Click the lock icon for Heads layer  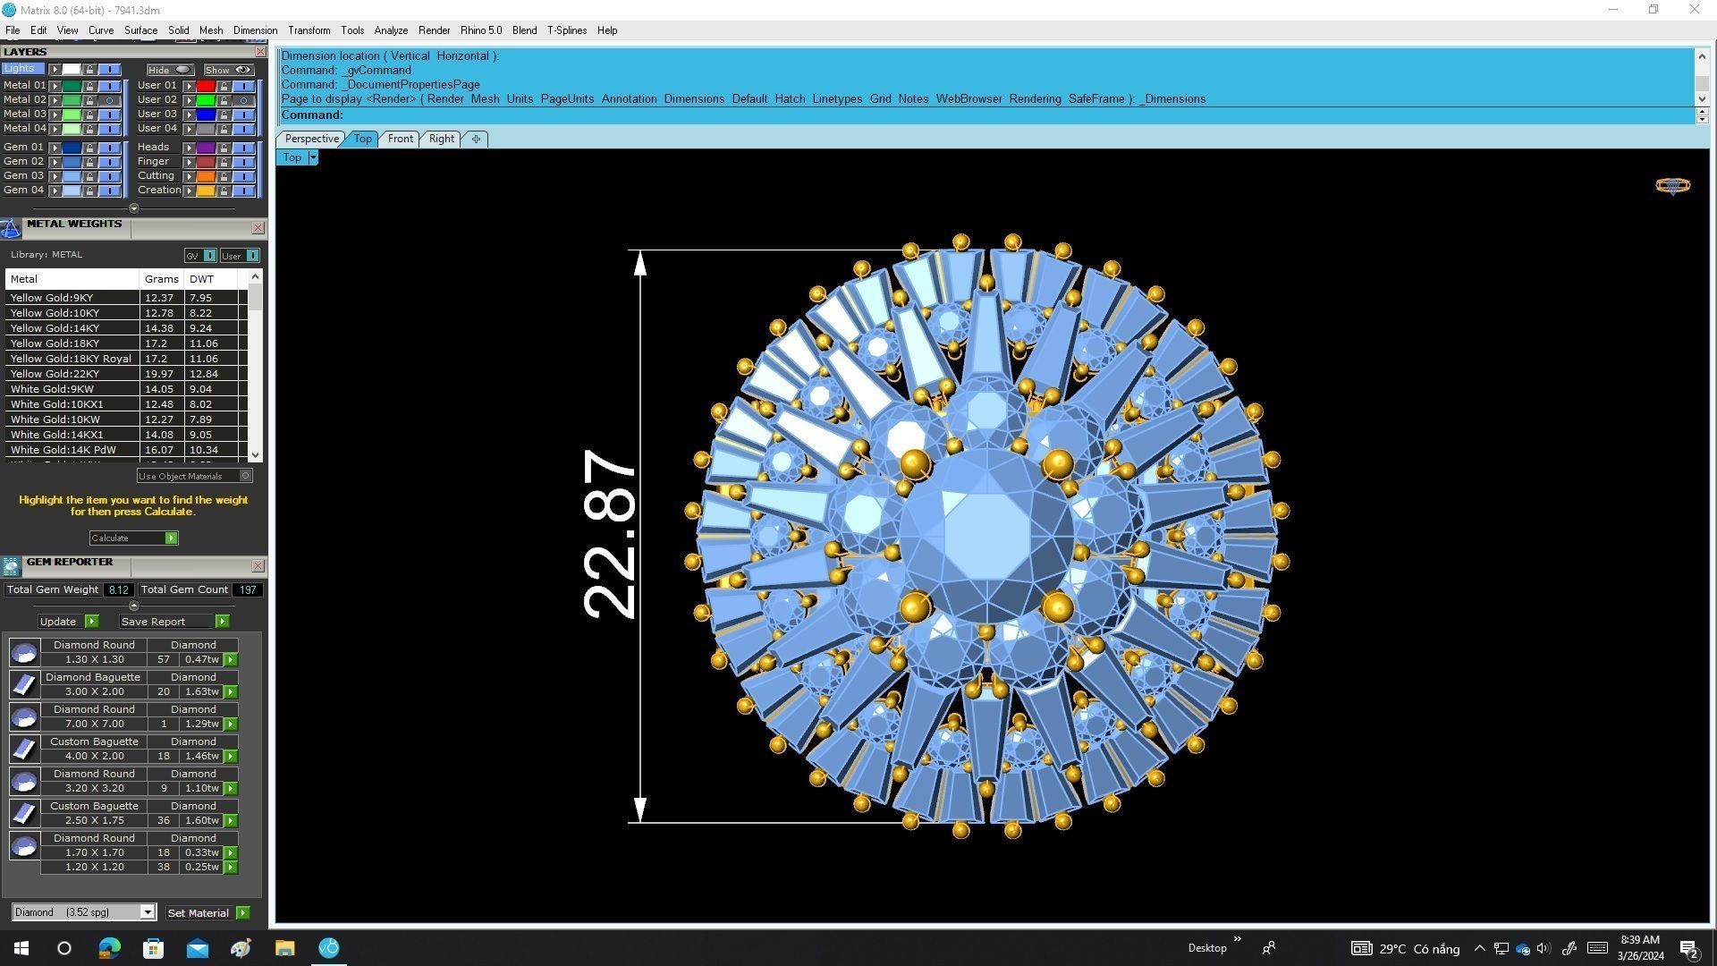point(224,148)
